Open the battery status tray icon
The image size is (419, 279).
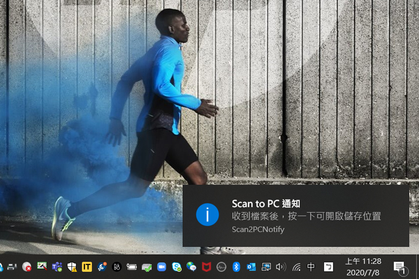point(132,267)
